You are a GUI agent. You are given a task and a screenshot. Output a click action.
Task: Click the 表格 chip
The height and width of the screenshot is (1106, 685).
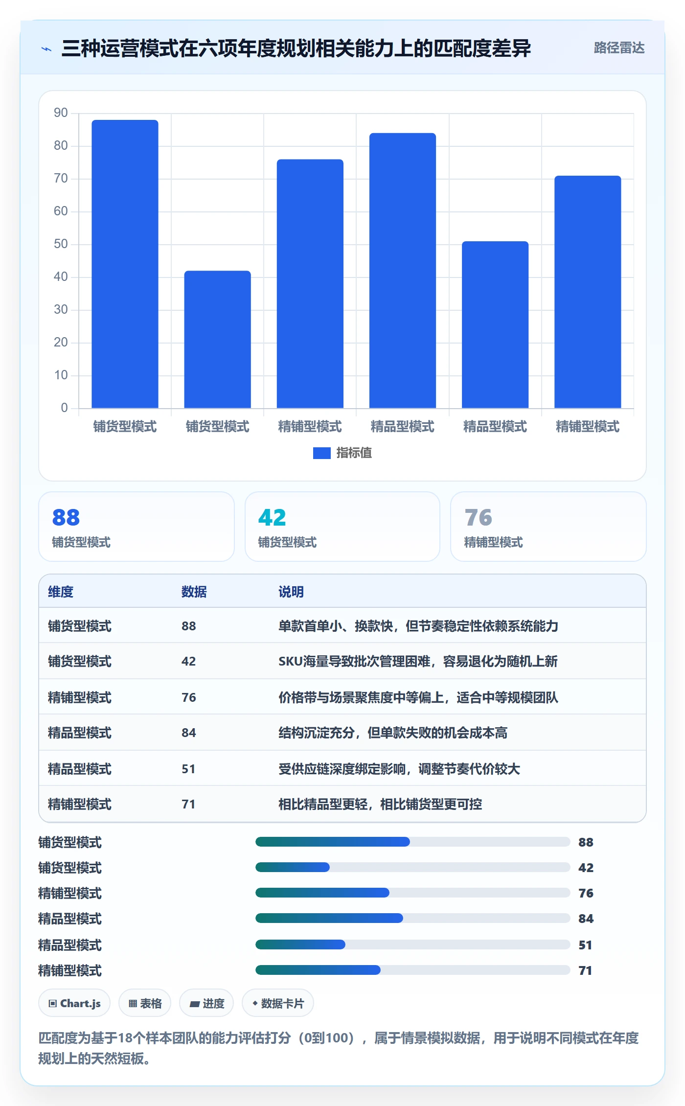[x=145, y=1003]
